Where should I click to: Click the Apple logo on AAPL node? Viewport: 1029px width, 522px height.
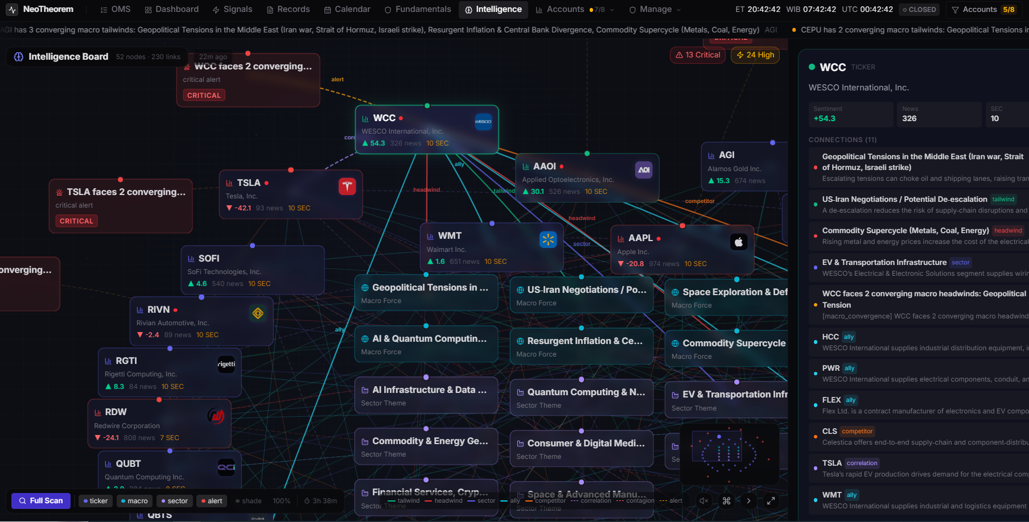click(738, 242)
